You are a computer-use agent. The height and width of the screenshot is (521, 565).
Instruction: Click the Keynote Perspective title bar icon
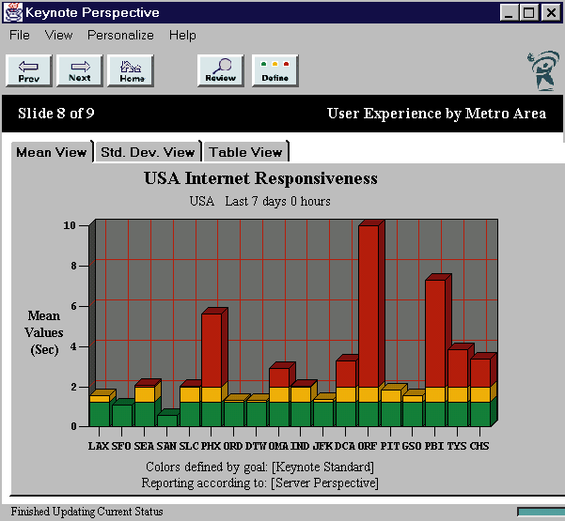tap(13, 12)
